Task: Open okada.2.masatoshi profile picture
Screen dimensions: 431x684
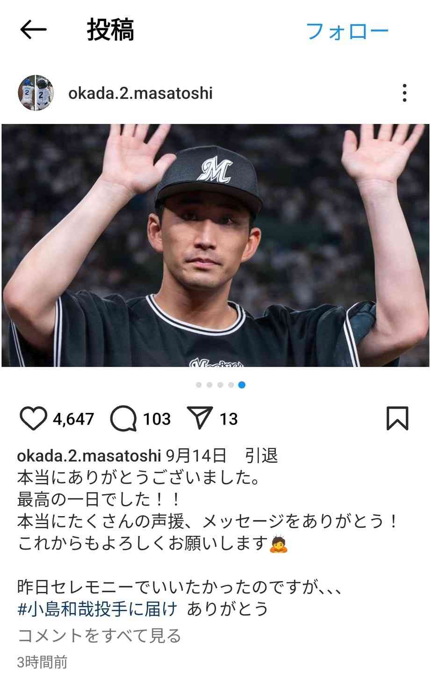Action: point(36,93)
